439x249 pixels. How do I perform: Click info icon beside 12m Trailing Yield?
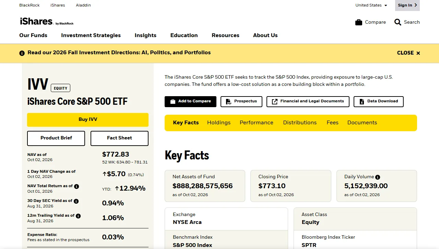[78, 216]
